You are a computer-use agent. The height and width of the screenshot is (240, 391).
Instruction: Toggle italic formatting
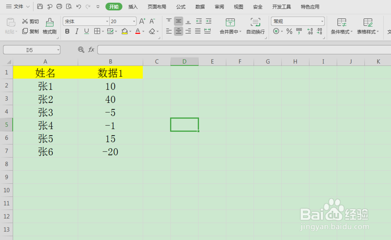click(x=77, y=31)
